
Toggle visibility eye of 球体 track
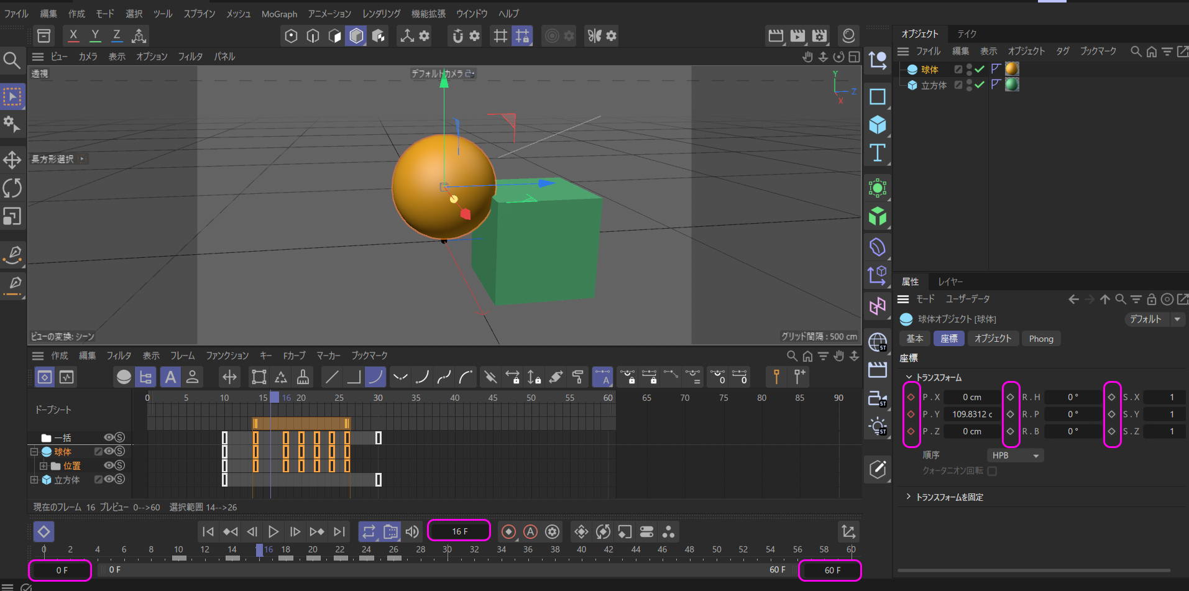(x=109, y=451)
